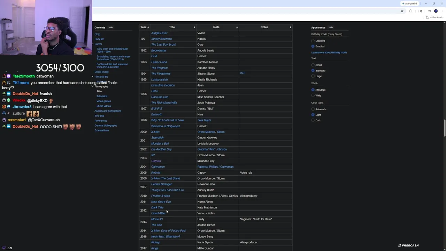Open the Gothika film link
The height and width of the screenshot is (251, 446).
156,161
